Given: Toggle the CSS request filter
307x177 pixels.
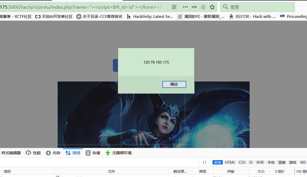Looking at the screenshot, I should (x=242, y=162).
